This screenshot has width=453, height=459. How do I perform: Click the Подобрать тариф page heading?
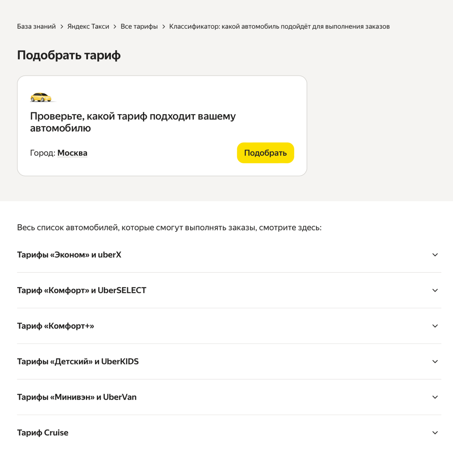pos(69,55)
